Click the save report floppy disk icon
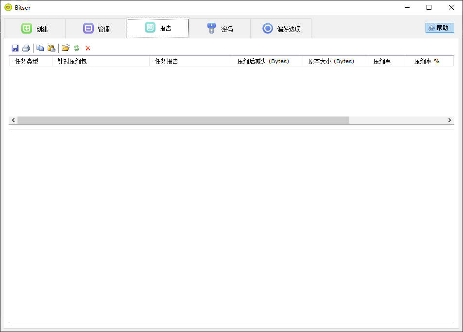The image size is (463, 332). pyautogui.click(x=15, y=48)
